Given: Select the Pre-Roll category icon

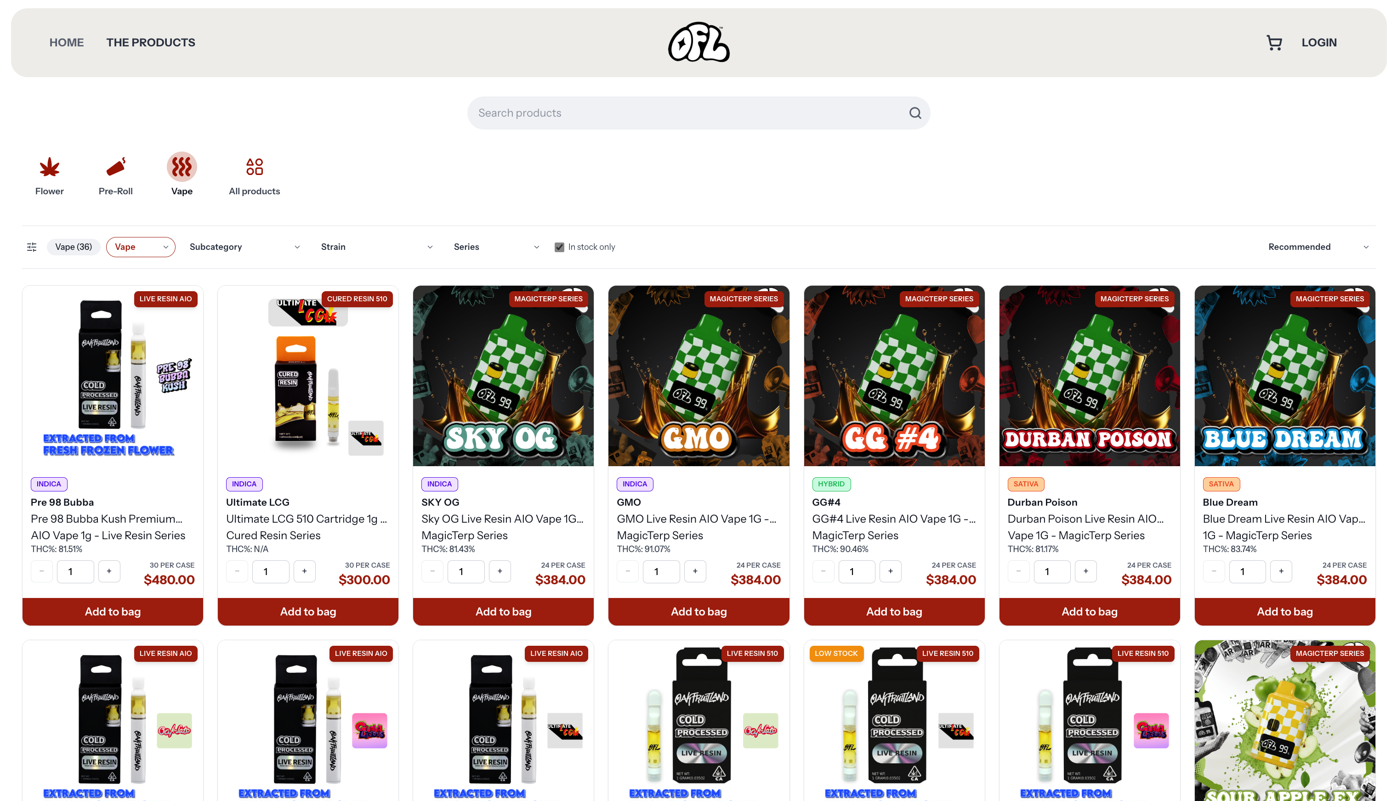Looking at the screenshot, I should pyautogui.click(x=116, y=167).
